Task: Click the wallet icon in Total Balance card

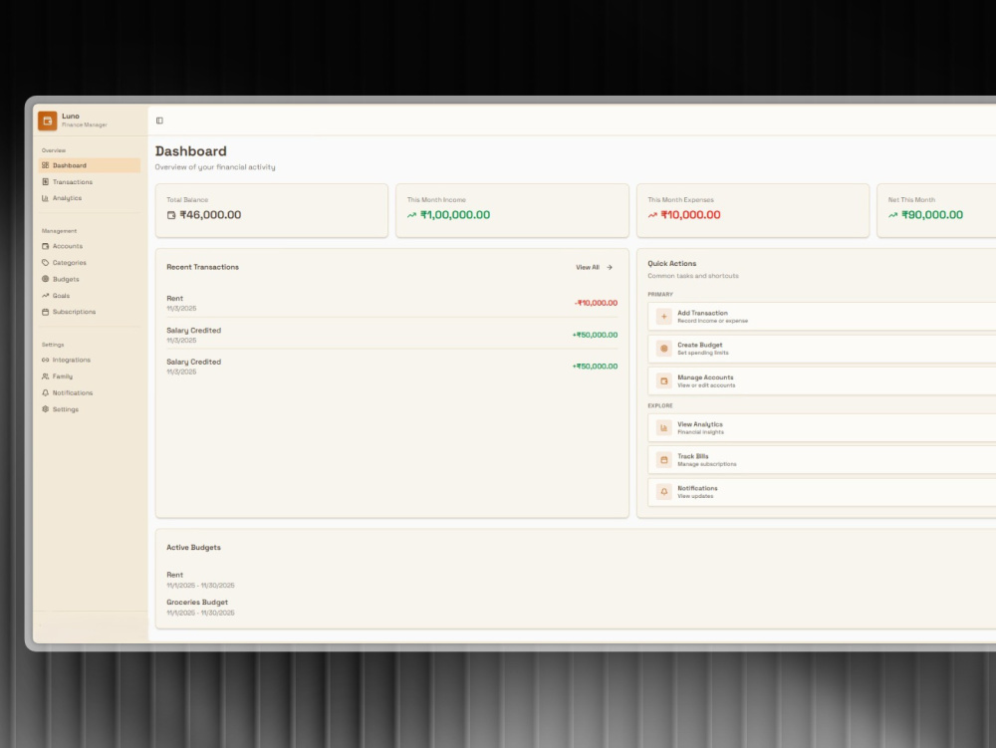Action: point(171,215)
